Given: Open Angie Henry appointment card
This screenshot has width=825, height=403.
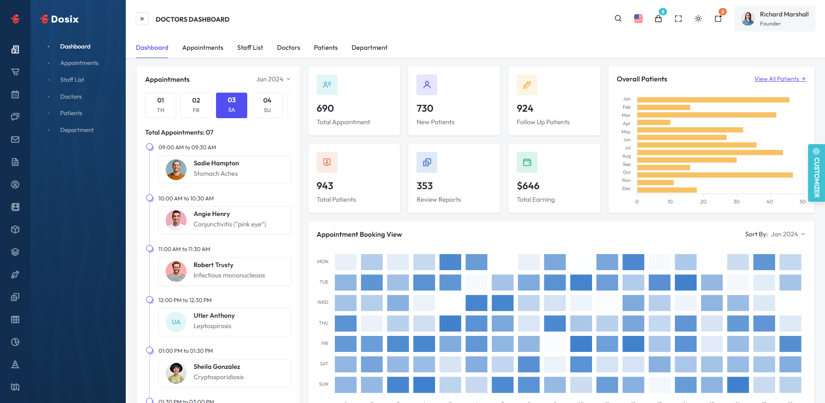Looking at the screenshot, I should 225,220.
